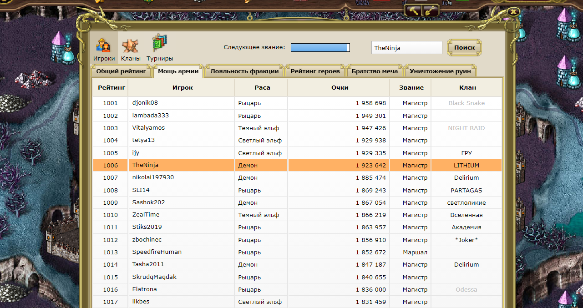Click the golden hammer build icon
This screenshot has height=308, width=583.
pos(413,10)
